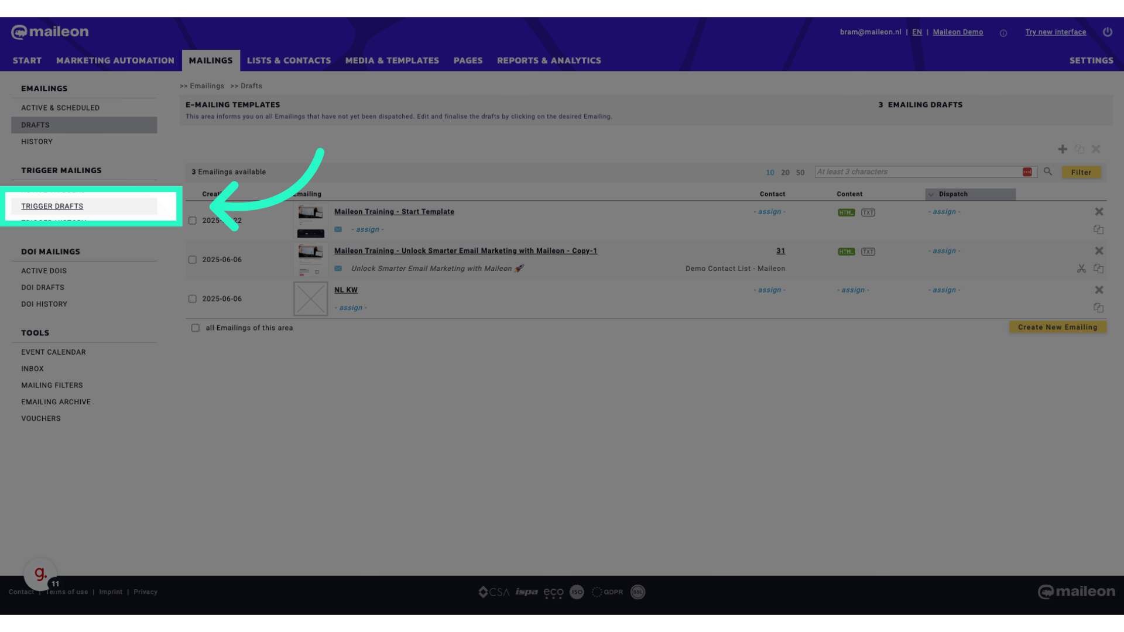Screen dimensions: 1124x632
Task: Open the red 'g' guide widget
Action: 40,574
